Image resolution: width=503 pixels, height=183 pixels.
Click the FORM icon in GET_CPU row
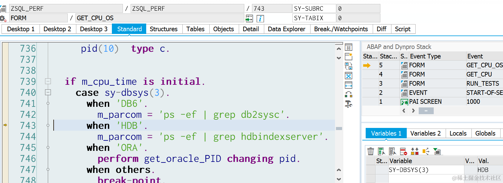point(404,74)
